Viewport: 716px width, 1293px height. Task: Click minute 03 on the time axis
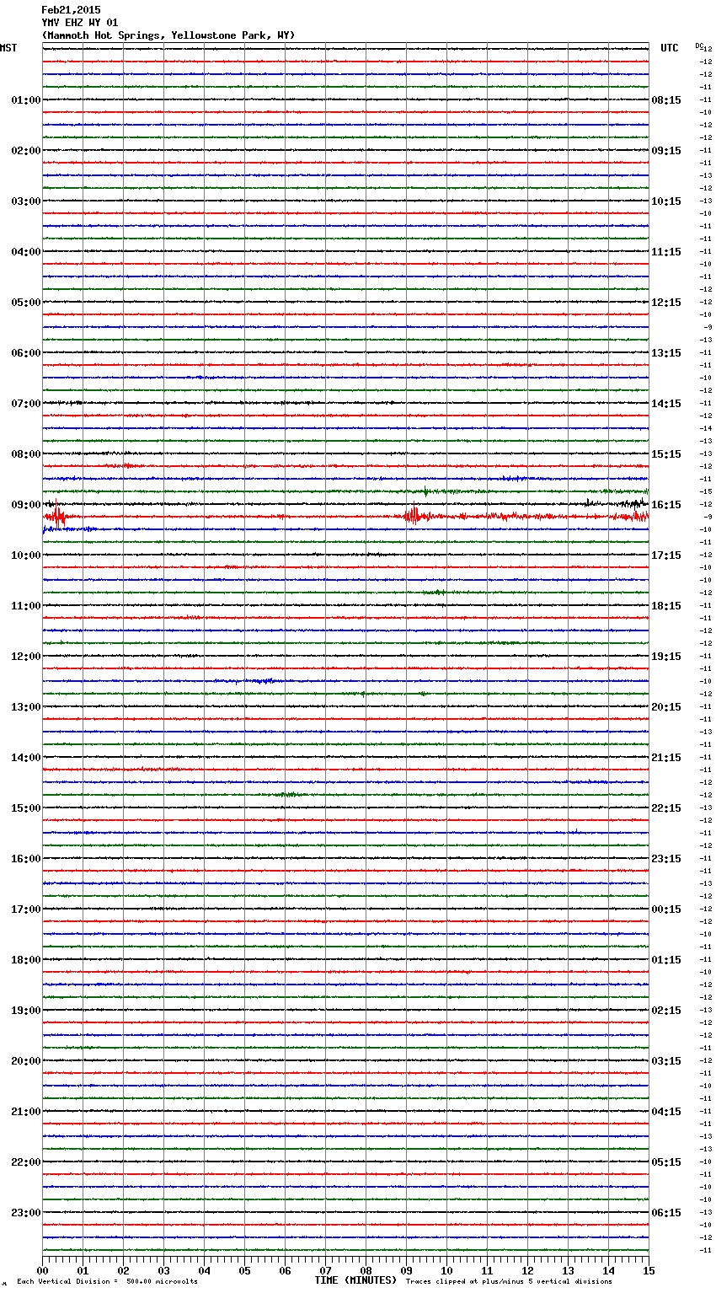[163, 1270]
